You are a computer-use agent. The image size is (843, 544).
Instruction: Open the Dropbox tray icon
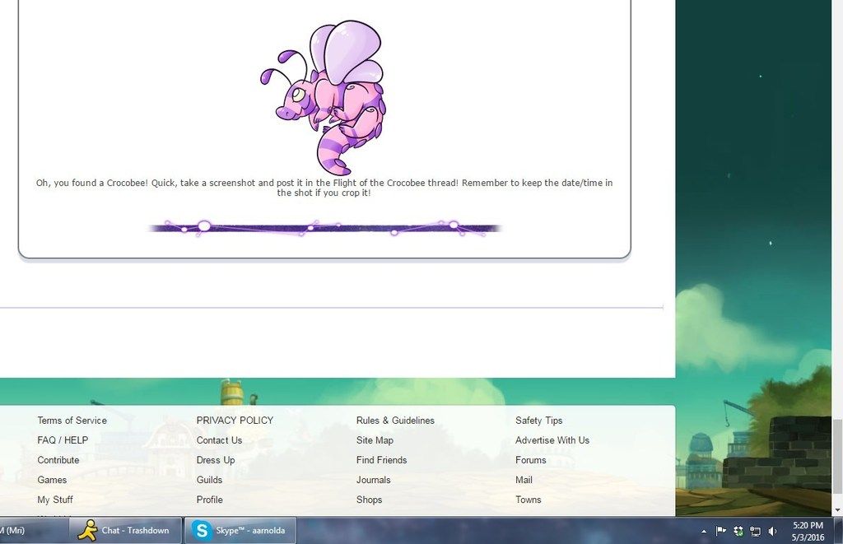(738, 531)
